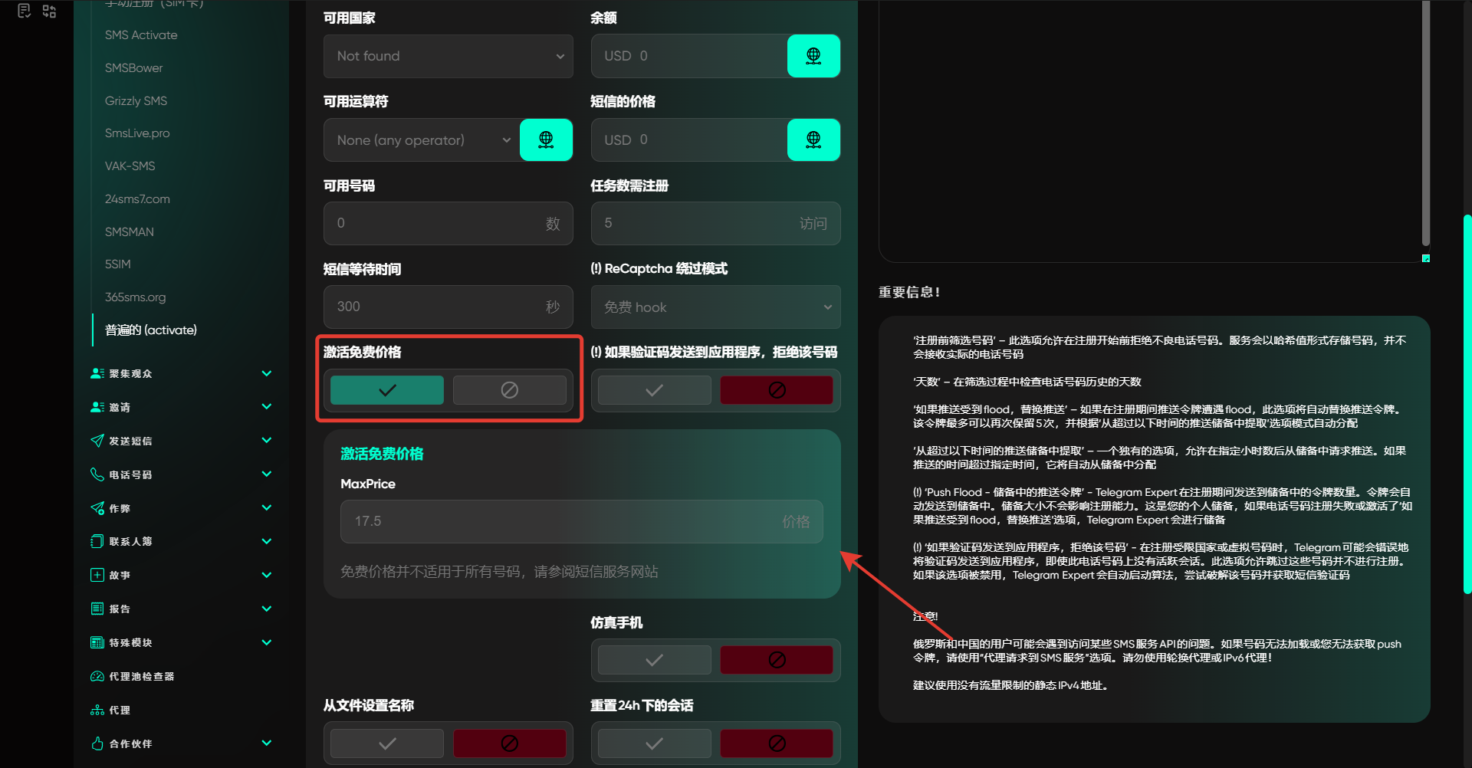Screen dimensions: 1472x768
Task: Click the globe icon beside 短信的价格 field
Action: point(813,139)
